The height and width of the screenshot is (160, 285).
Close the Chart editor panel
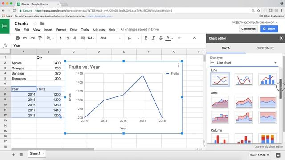click(281, 38)
